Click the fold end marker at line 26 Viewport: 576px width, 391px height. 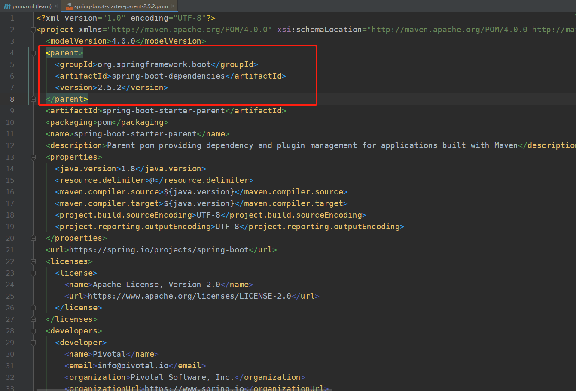[33, 308]
